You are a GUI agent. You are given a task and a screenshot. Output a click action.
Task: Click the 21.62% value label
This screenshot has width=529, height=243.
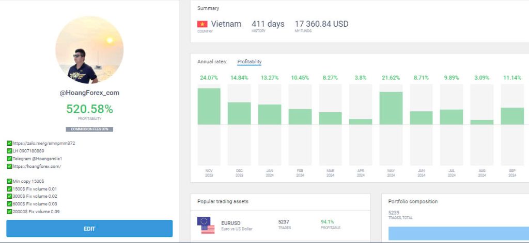[x=391, y=78]
